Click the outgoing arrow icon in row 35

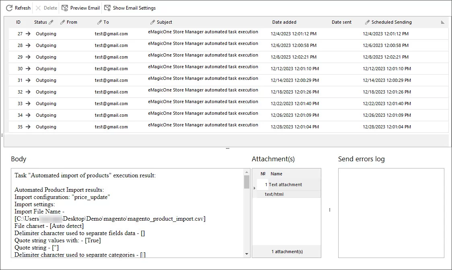click(28, 127)
